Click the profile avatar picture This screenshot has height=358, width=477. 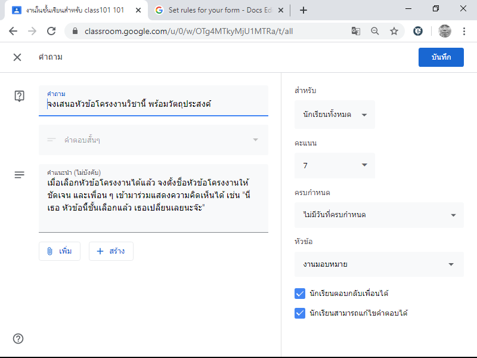444,31
